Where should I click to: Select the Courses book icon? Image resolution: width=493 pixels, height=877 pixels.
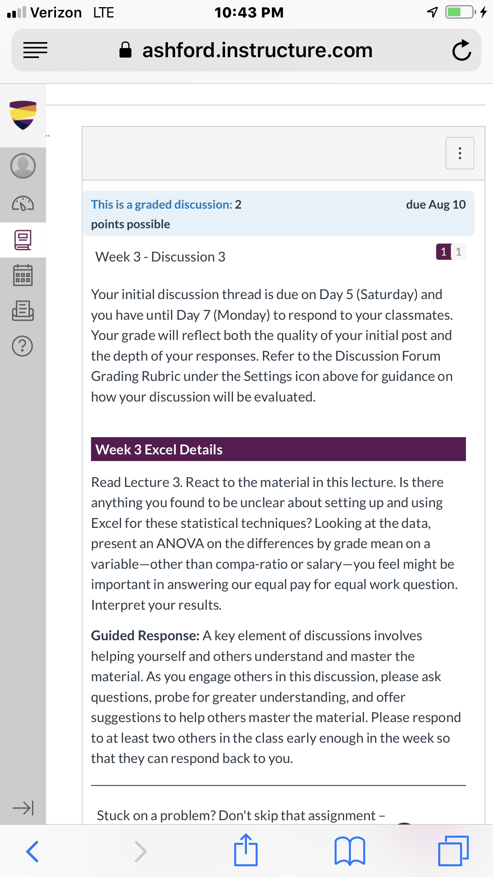coord(23,240)
